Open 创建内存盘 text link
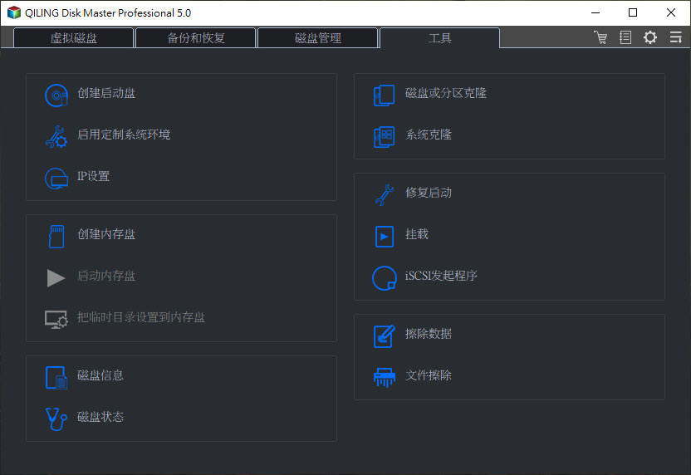 106,234
